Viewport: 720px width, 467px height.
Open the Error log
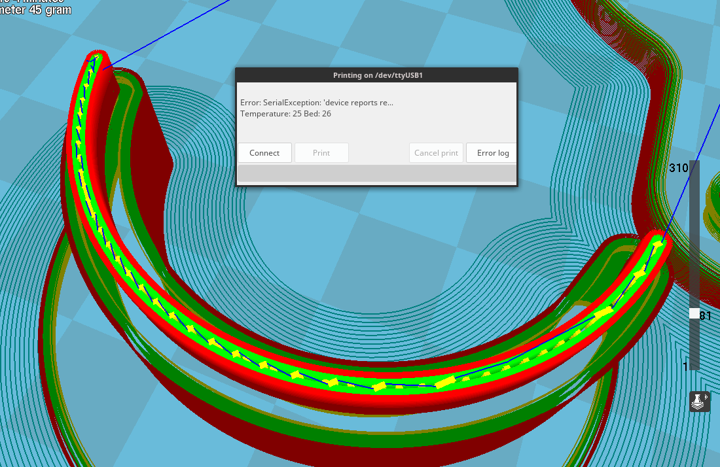[492, 153]
